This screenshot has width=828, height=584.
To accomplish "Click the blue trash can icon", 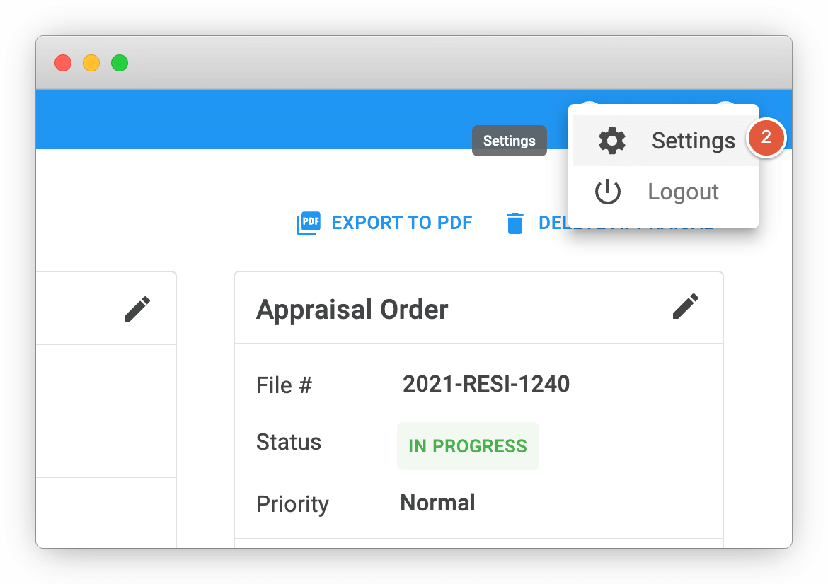I will click(x=515, y=223).
